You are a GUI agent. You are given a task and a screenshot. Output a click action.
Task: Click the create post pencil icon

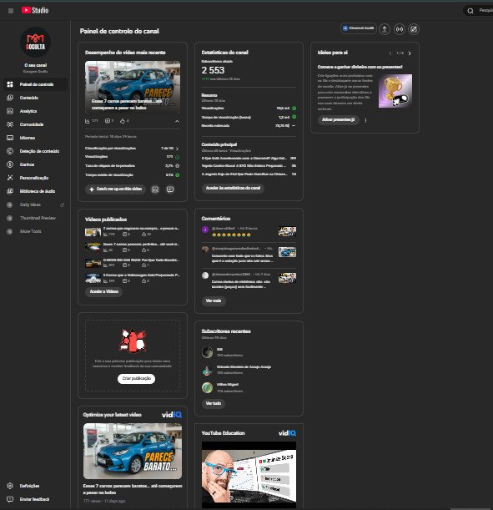(x=414, y=29)
